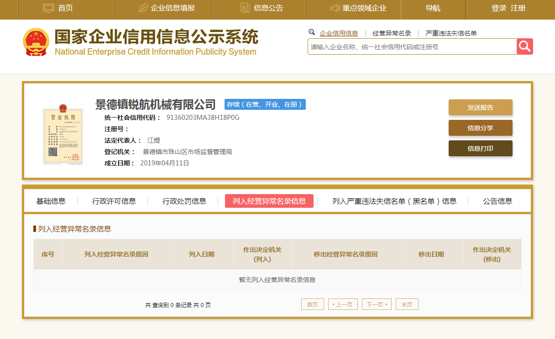Open 信息公告 in the top navigation
The height and width of the screenshot is (339, 555).
268,8
